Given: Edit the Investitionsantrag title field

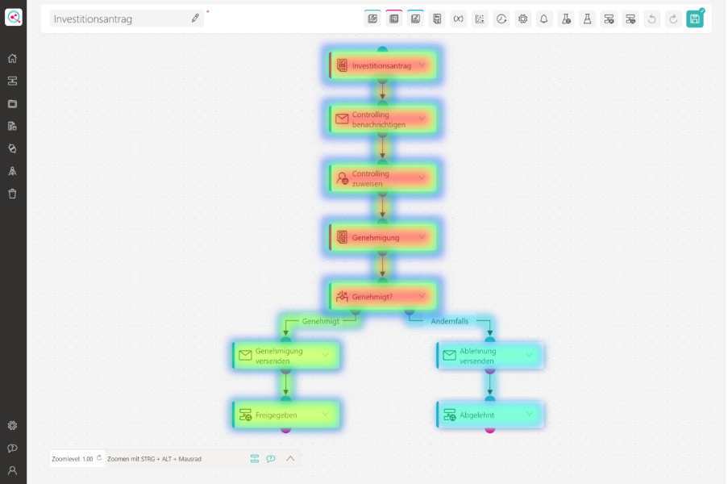Looking at the screenshot, I should coord(121,19).
